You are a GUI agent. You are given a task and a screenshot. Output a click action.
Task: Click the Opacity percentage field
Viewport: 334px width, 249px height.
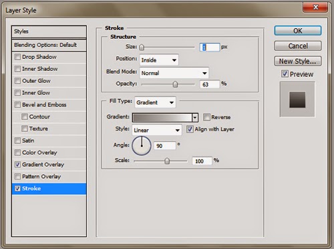(210, 84)
